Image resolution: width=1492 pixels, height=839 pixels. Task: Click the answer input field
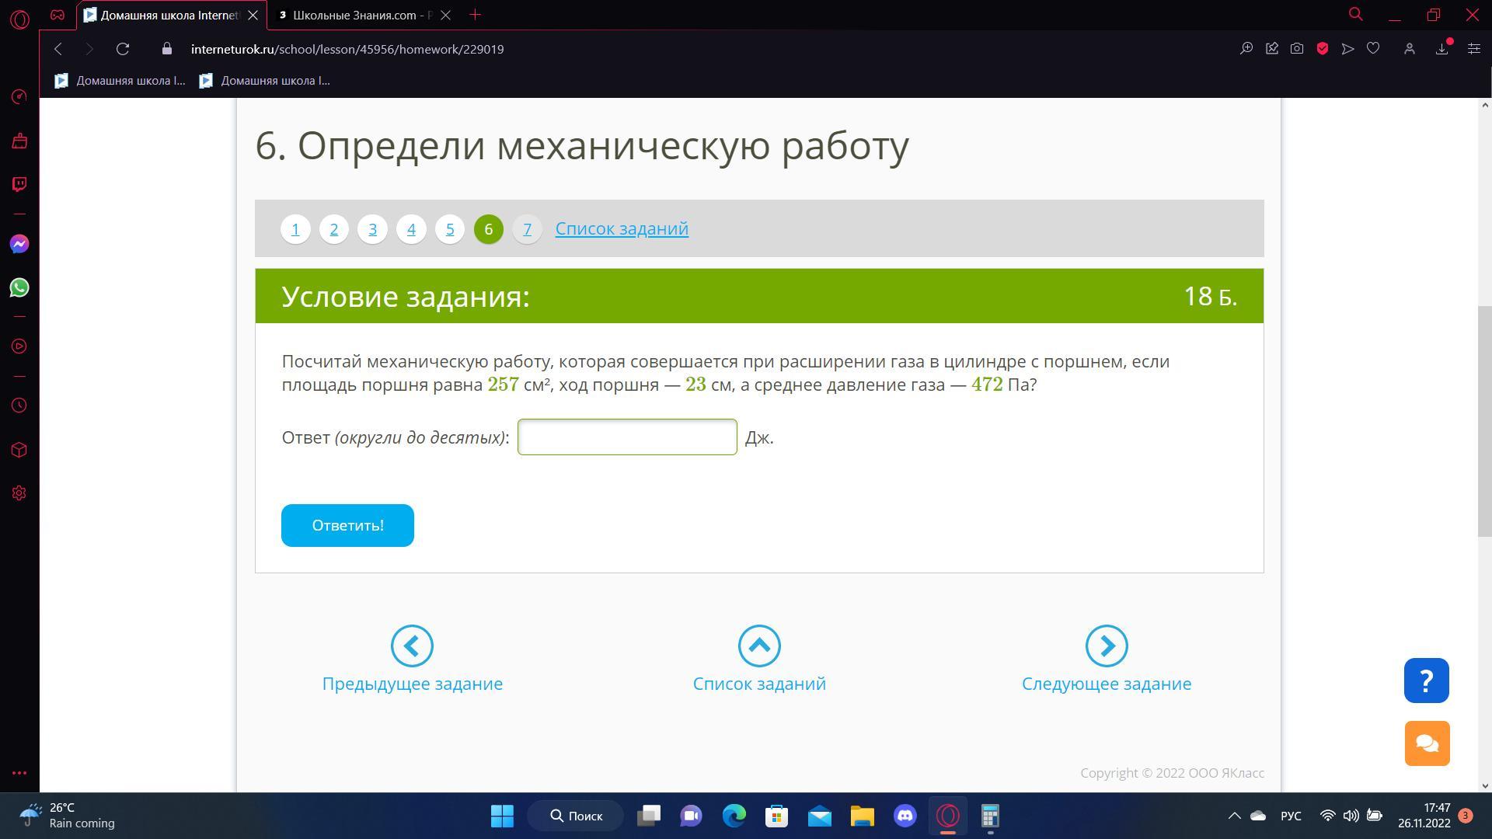pos(627,437)
